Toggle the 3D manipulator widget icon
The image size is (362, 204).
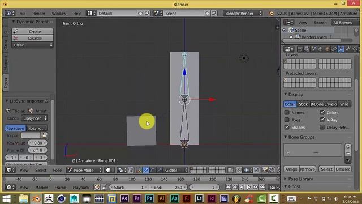(139, 170)
